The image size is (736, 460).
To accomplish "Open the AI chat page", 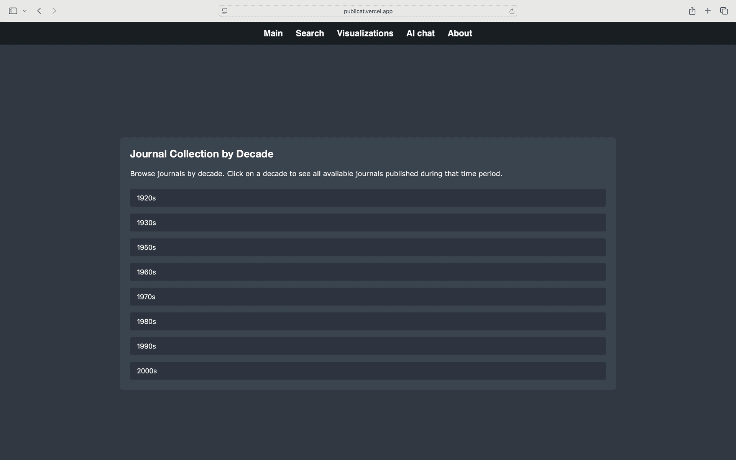I will point(420,33).
